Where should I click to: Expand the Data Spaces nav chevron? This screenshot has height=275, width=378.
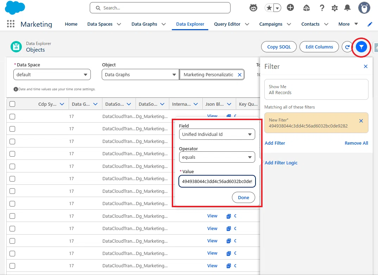119,24
